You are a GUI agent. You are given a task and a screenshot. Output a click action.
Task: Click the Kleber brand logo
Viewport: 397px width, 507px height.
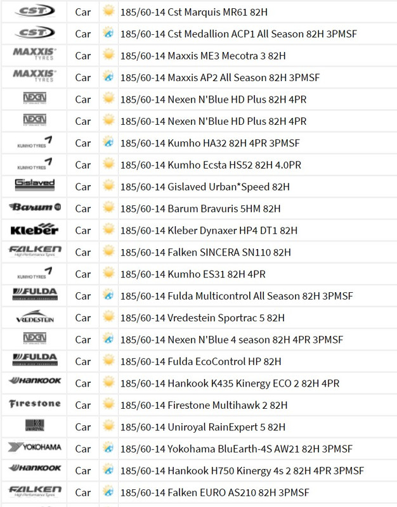point(35,229)
